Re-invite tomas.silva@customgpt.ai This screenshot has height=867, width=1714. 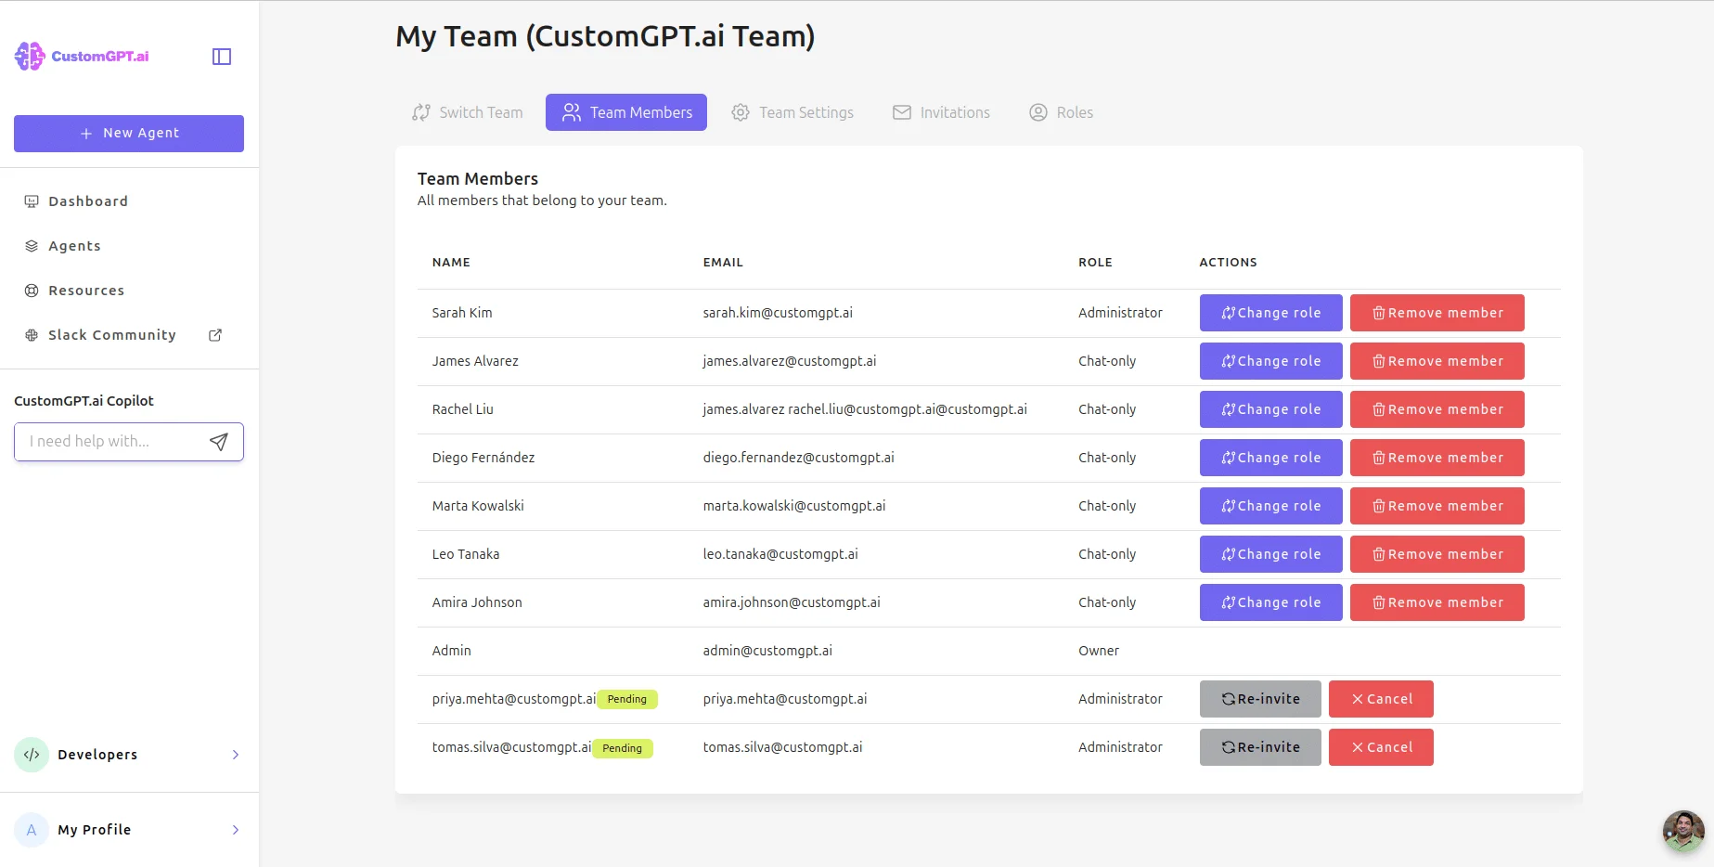(1260, 747)
